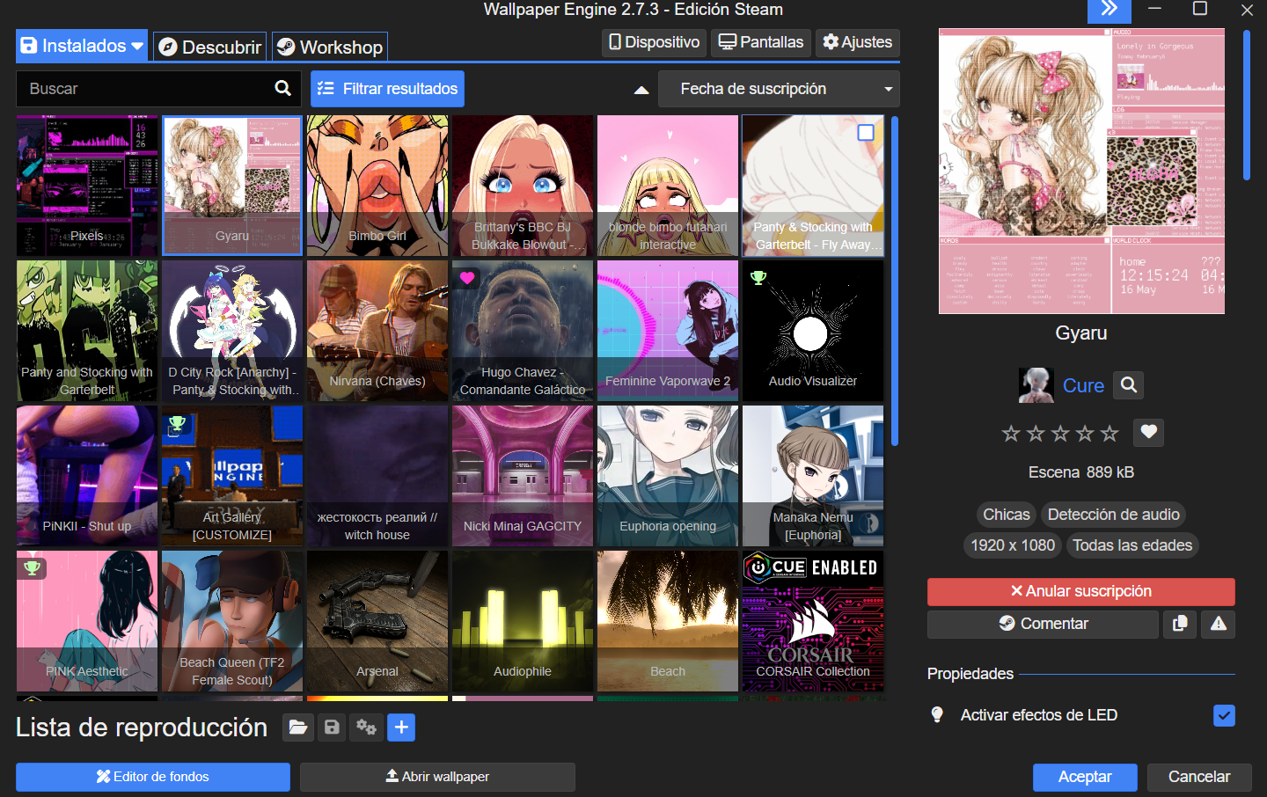Viewport: 1267px width, 797px height.
Task: Expand the Instalados dropdown arrow
Action: tap(137, 46)
